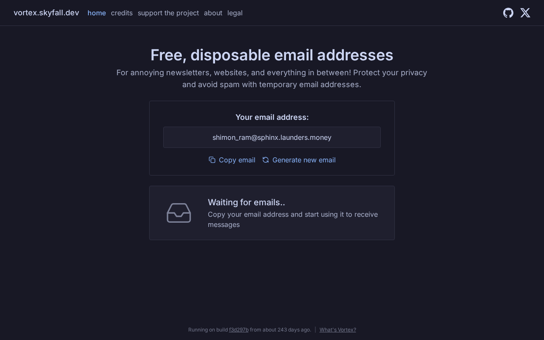
Task: Open build f3d297b commit link
Action: coord(239,330)
